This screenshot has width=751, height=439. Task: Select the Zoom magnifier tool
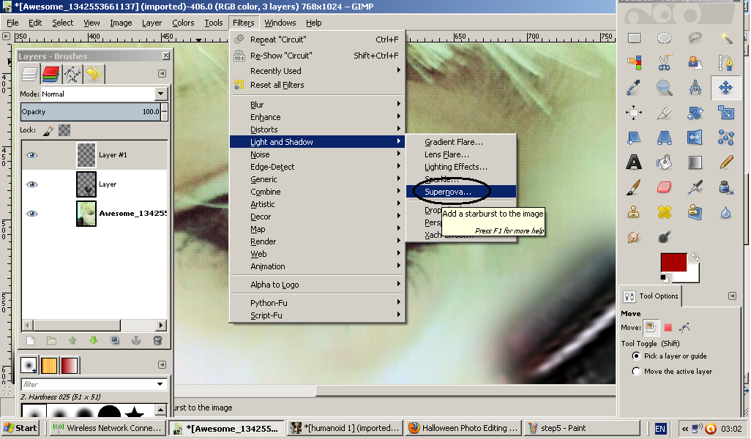click(665, 88)
